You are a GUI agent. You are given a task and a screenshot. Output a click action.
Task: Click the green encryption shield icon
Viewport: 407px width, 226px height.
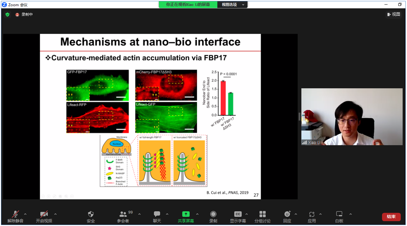click(8, 15)
